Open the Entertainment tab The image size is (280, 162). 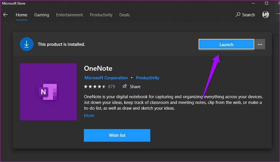click(x=69, y=15)
